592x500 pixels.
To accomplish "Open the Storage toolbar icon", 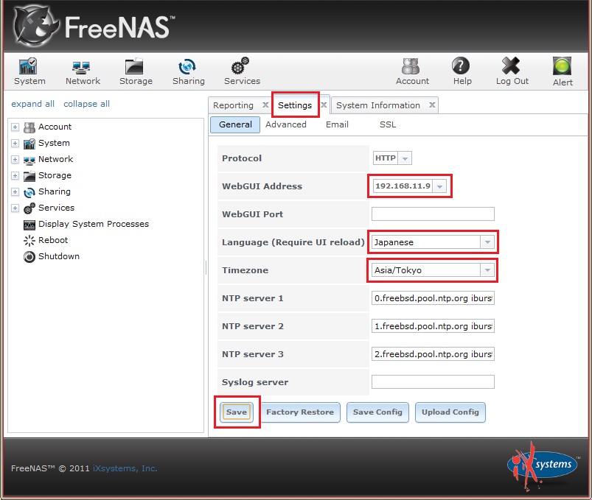I will tap(134, 67).
